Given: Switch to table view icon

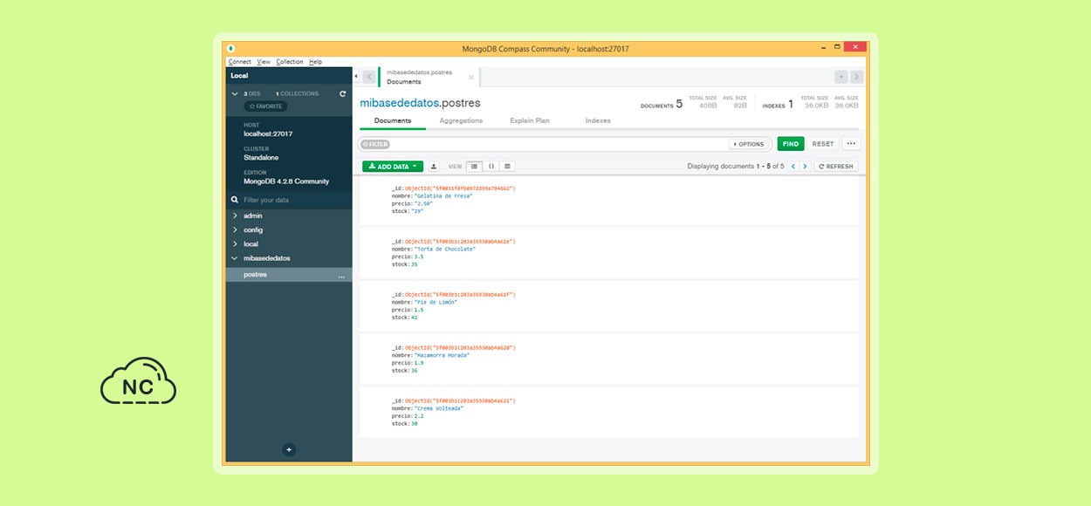Looking at the screenshot, I should tap(508, 166).
